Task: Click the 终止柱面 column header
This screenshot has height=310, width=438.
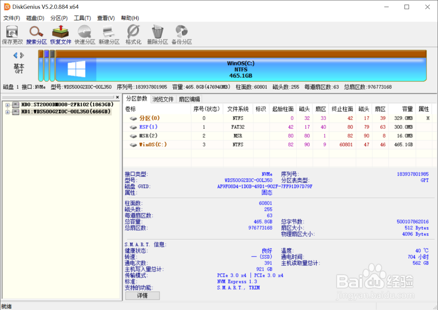Action: 342,109
